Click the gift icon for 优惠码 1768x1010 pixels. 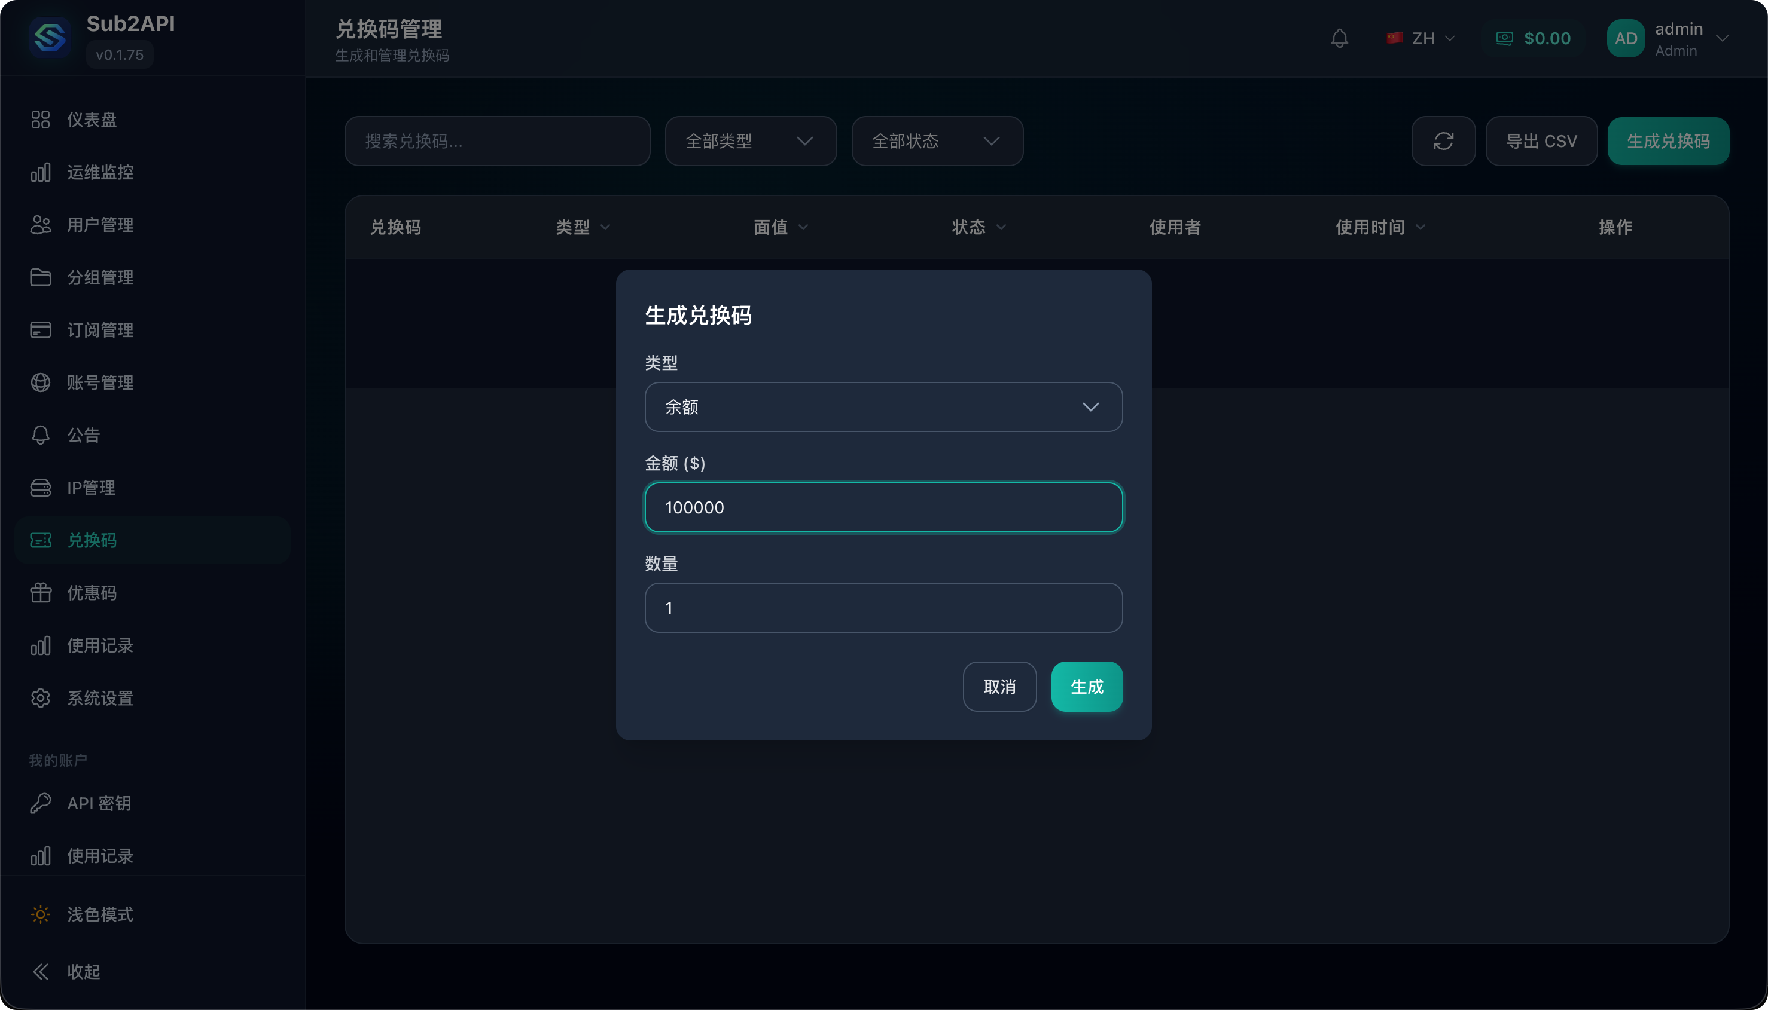pyautogui.click(x=40, y=593)
